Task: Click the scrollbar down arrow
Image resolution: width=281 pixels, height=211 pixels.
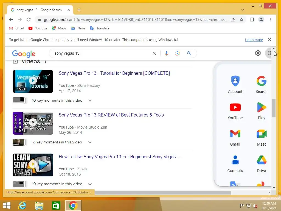Action: (274, 188)
